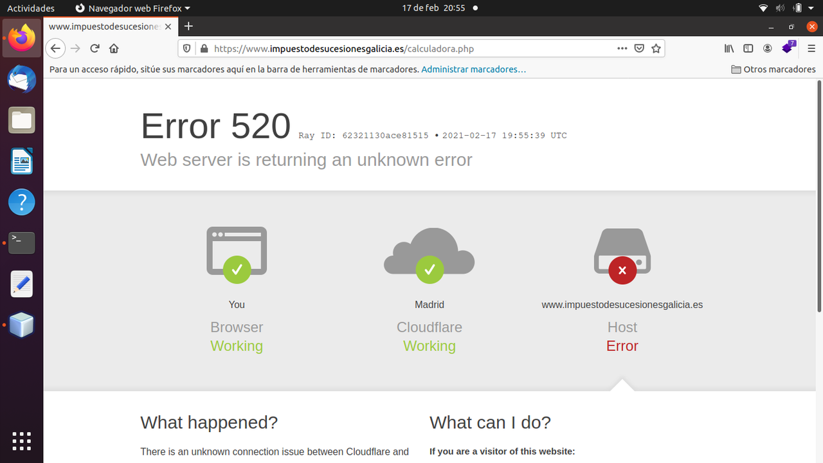This screenshot has height=463, width=823.
Task: Click www.impuestodesucesionesgalicia.es host label
Action: pyautogui.click(x=622, y=305)
